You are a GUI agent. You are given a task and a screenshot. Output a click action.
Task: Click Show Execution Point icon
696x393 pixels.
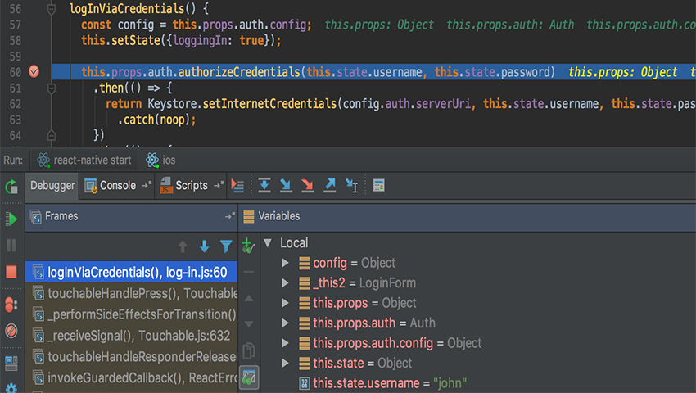pyautogui.click(x=237, y=186)
